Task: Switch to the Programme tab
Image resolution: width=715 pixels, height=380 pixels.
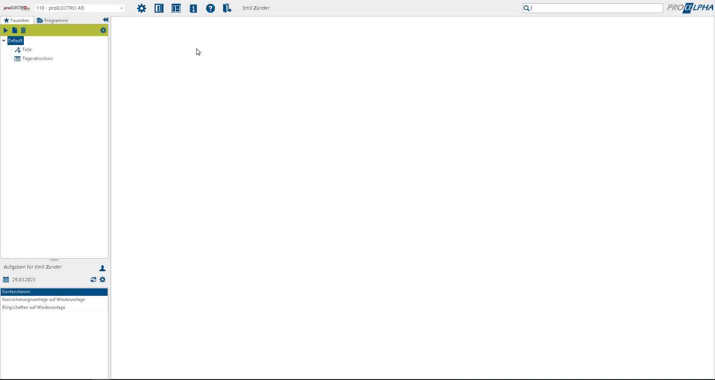Action: 53,20
